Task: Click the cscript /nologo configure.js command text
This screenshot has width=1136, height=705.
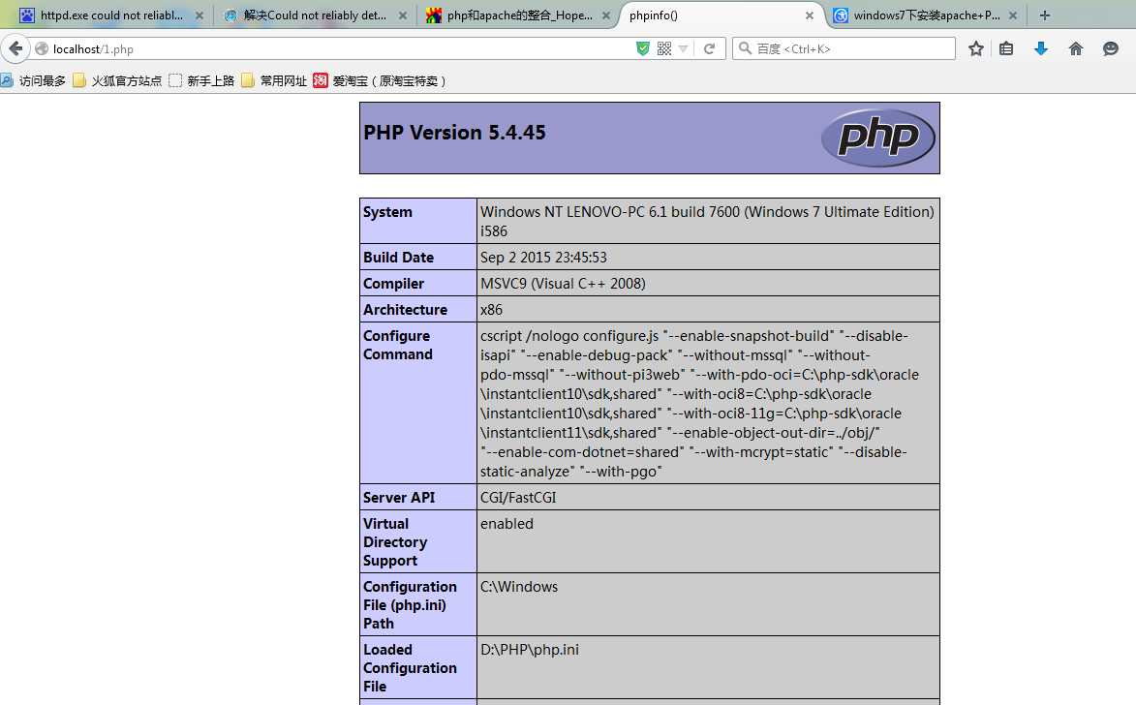Action: point(700,403)
